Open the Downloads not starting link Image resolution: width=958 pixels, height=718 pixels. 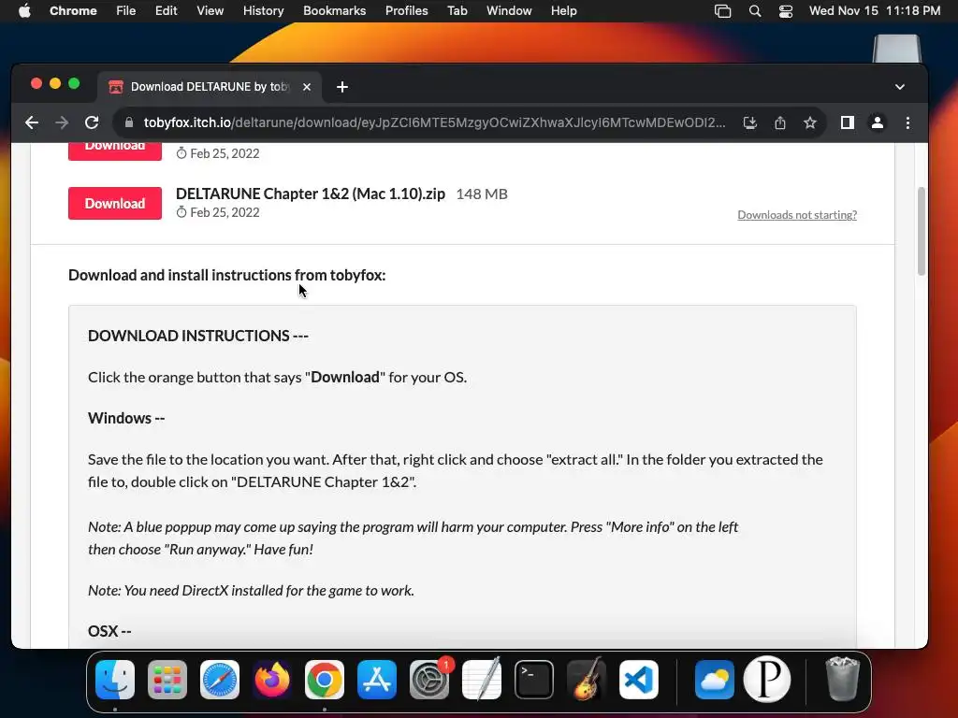point(797,215)
